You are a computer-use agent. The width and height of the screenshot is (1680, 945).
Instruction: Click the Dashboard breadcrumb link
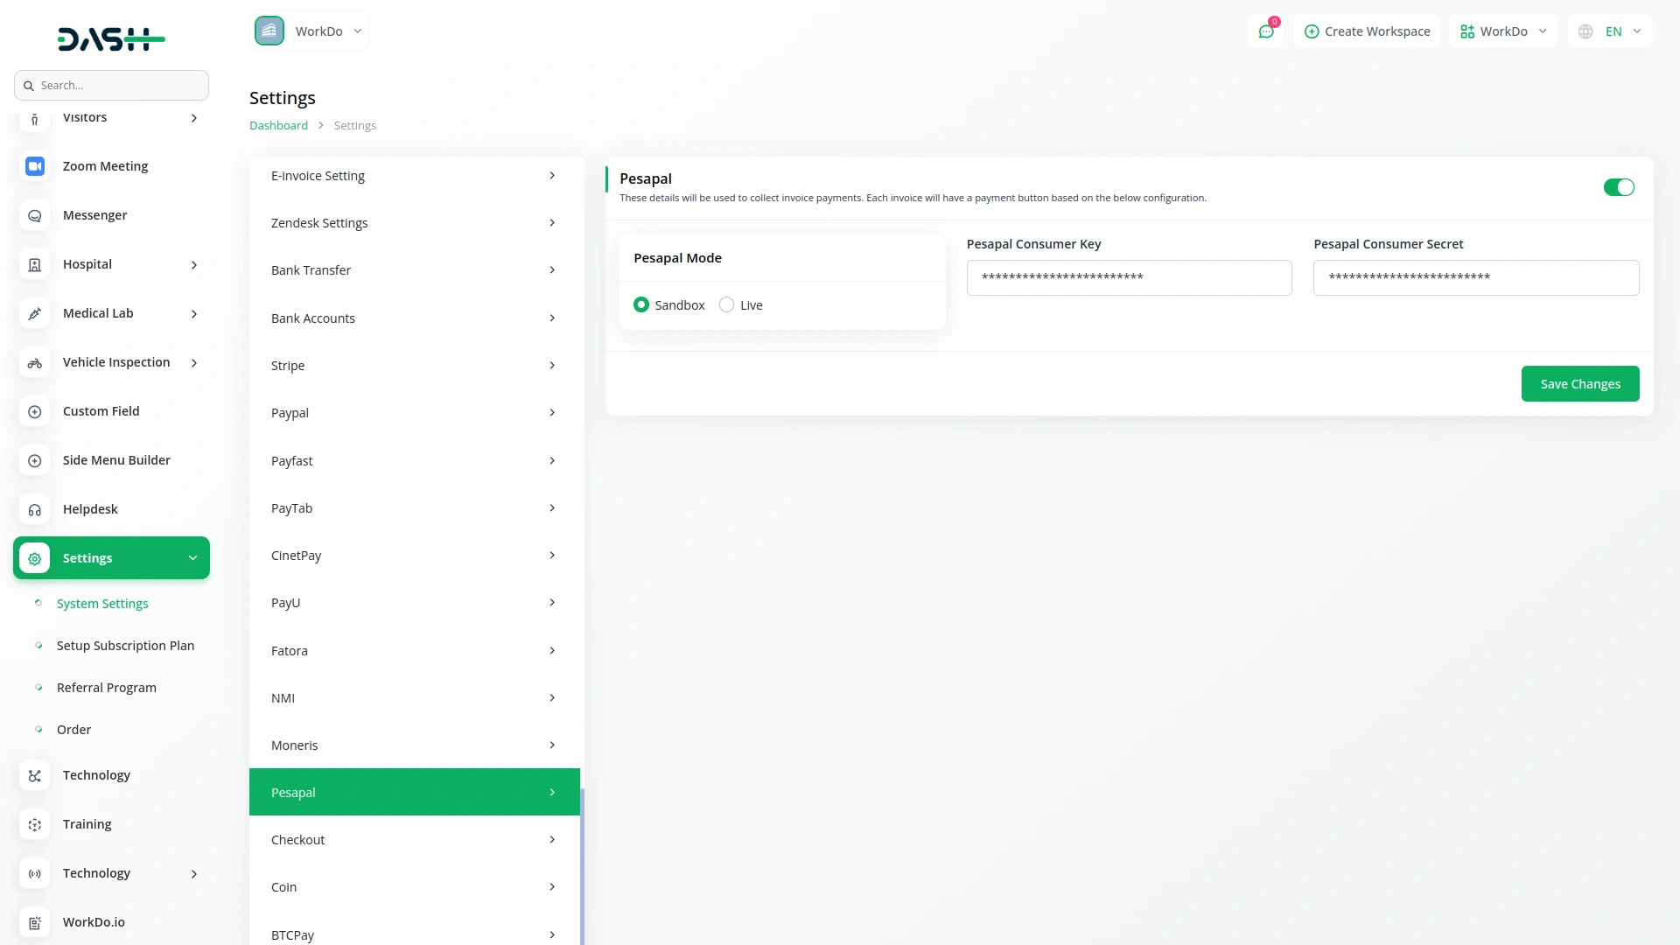(x=278, y=125)
